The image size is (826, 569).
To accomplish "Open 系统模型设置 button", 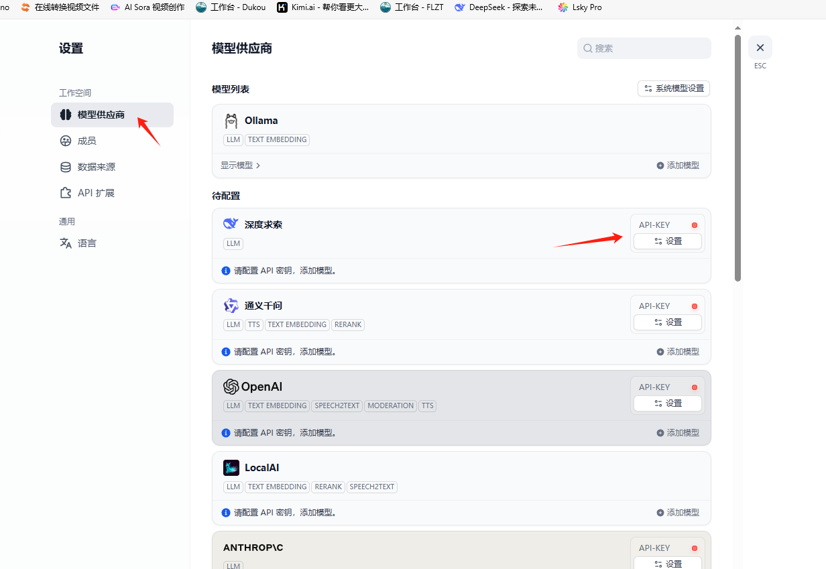I will (674, 88).
